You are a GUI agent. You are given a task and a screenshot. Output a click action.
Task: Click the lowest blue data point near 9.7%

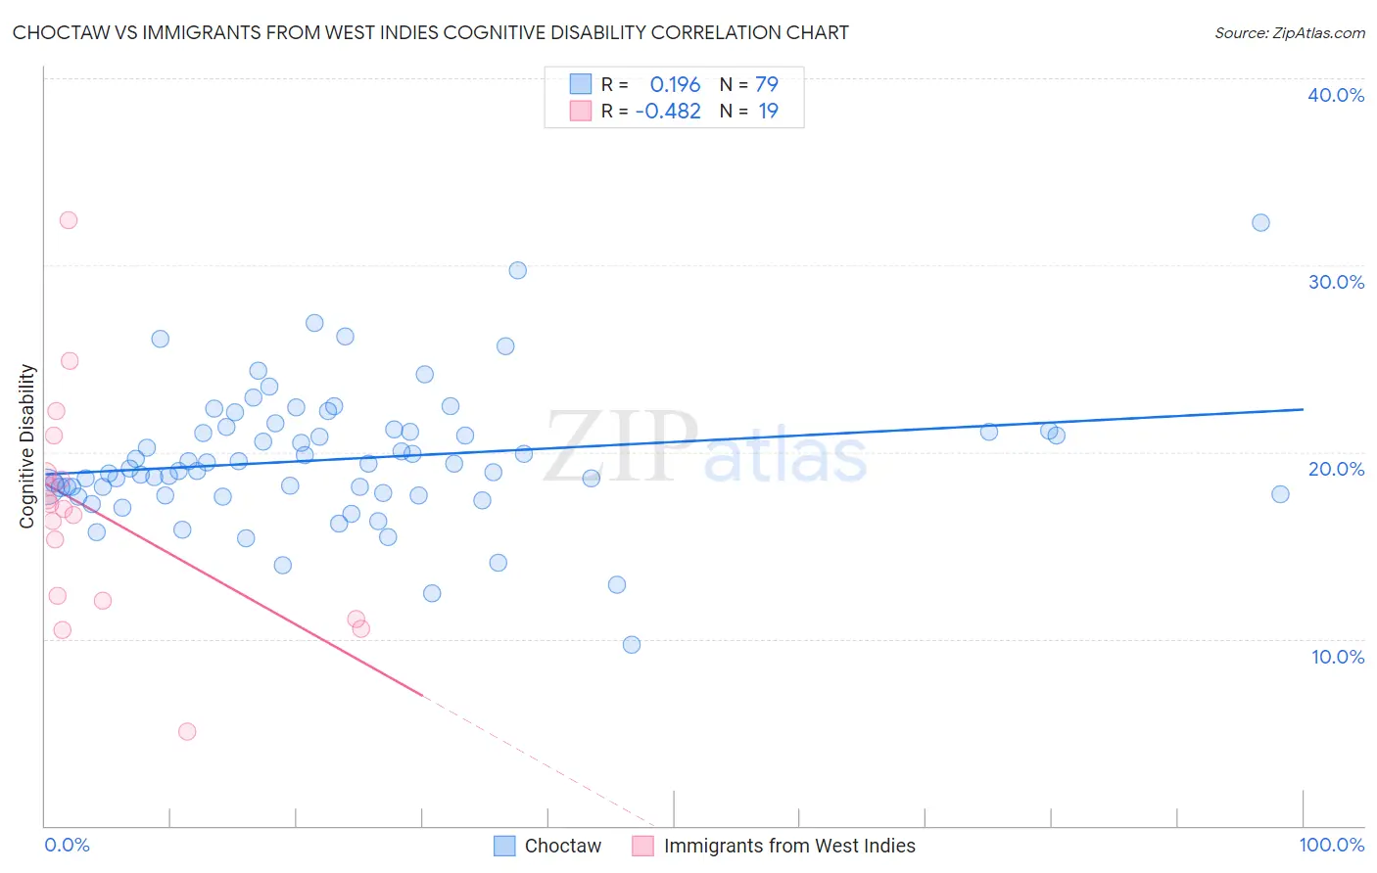pyautogui.click(x=632, y=645)
